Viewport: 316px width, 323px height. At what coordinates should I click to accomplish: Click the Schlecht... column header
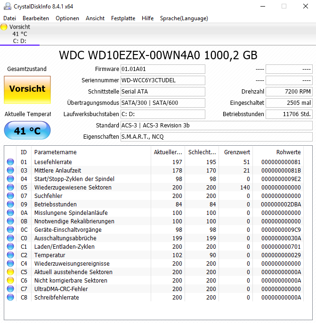[202, 152]
